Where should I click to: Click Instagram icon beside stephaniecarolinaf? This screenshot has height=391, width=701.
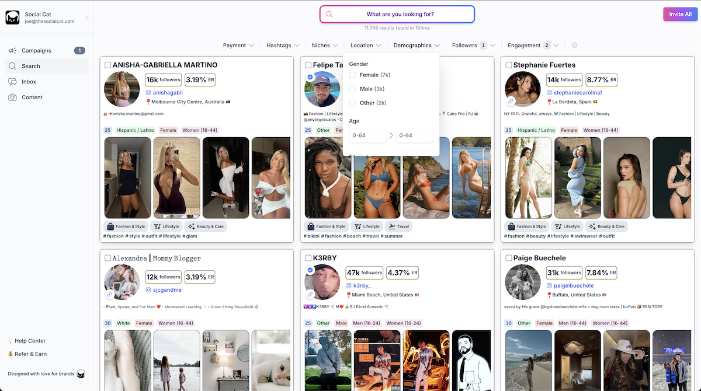(549, 92)
